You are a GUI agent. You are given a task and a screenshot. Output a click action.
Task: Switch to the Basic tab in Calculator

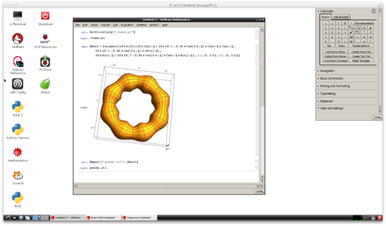coord(325,17)
